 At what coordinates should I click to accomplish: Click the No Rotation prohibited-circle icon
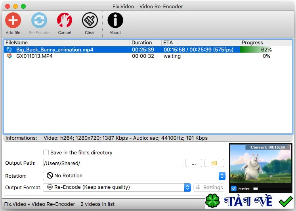[50, 175]
